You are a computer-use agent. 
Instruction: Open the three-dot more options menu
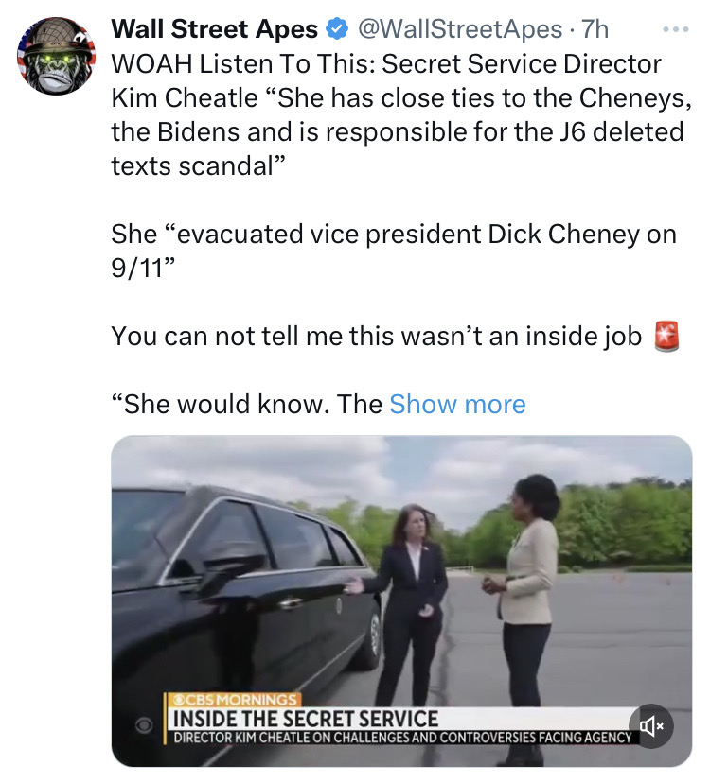676,29
